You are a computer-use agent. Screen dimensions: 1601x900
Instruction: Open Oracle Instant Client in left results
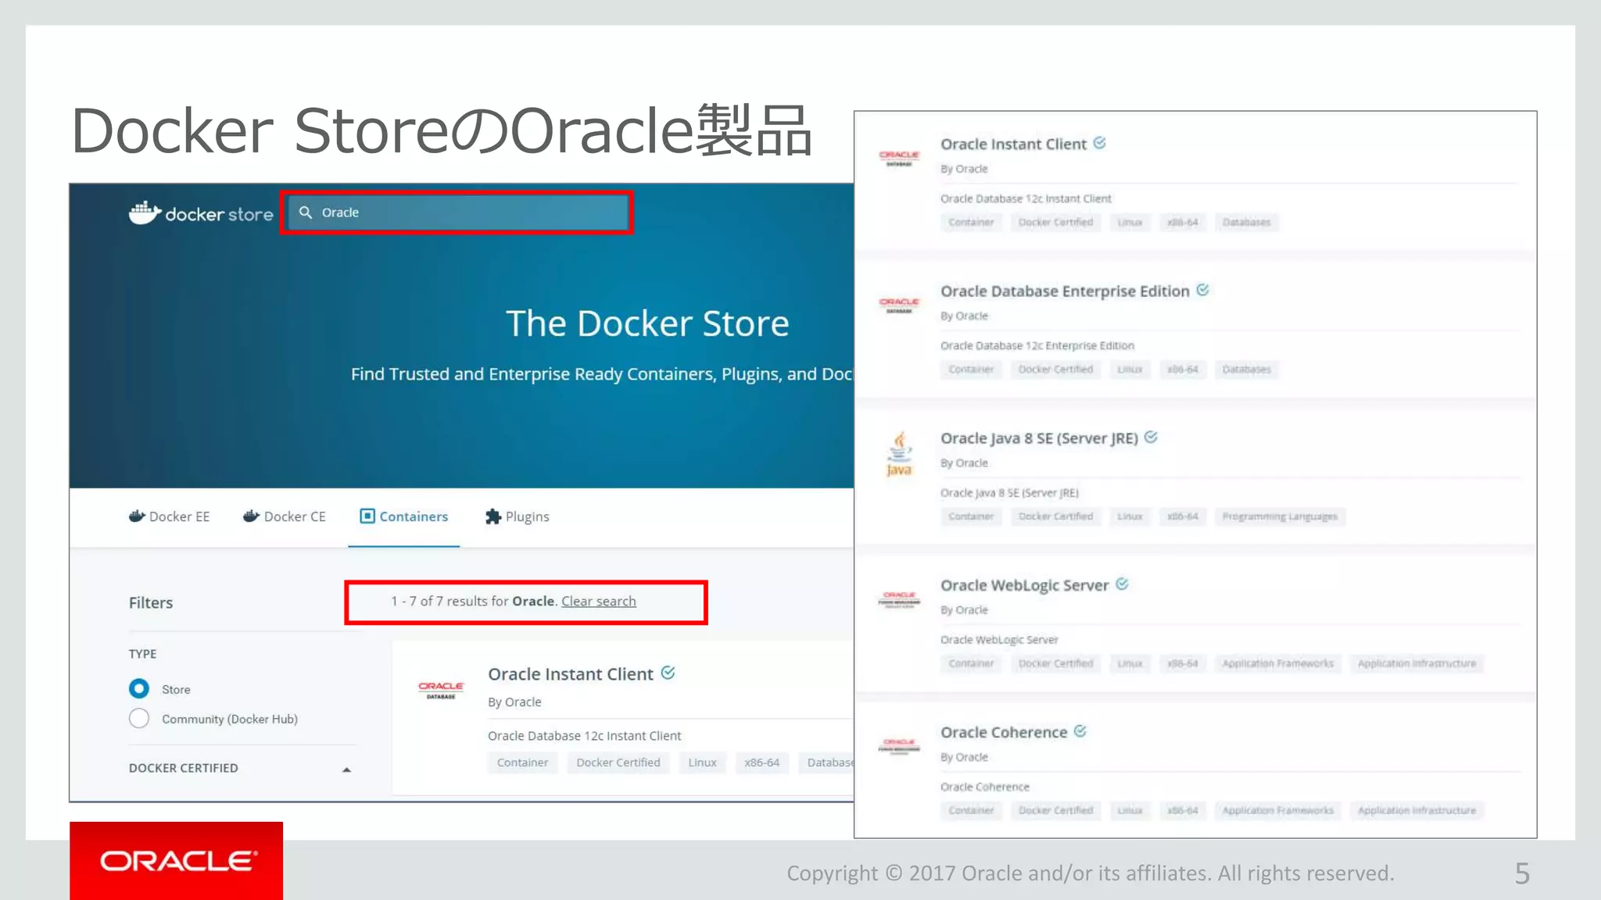[571, 673]
